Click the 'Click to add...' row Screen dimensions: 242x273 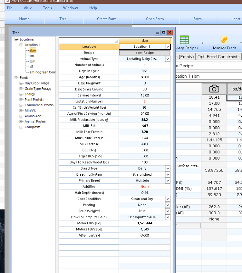(188, 166)
